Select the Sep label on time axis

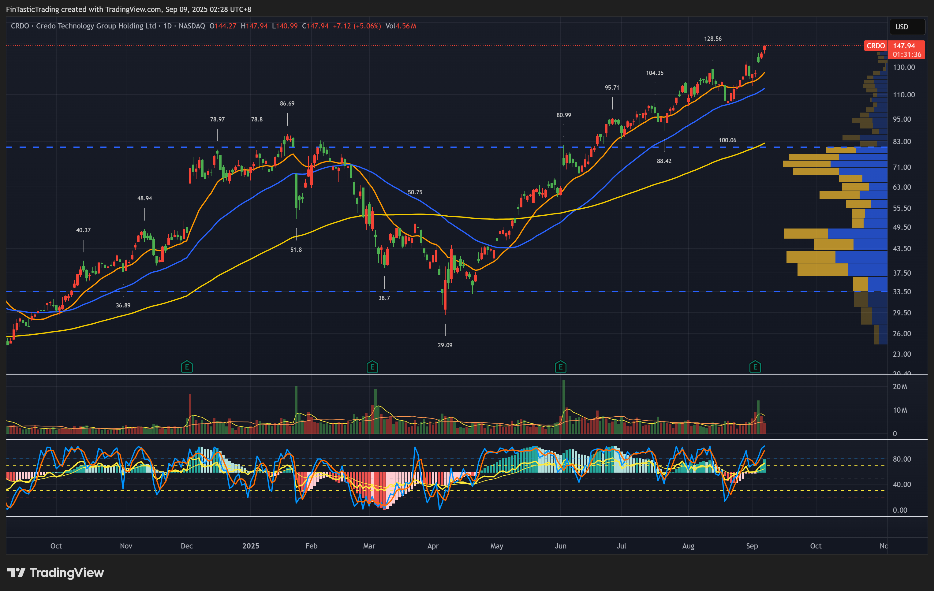point(752,546)
